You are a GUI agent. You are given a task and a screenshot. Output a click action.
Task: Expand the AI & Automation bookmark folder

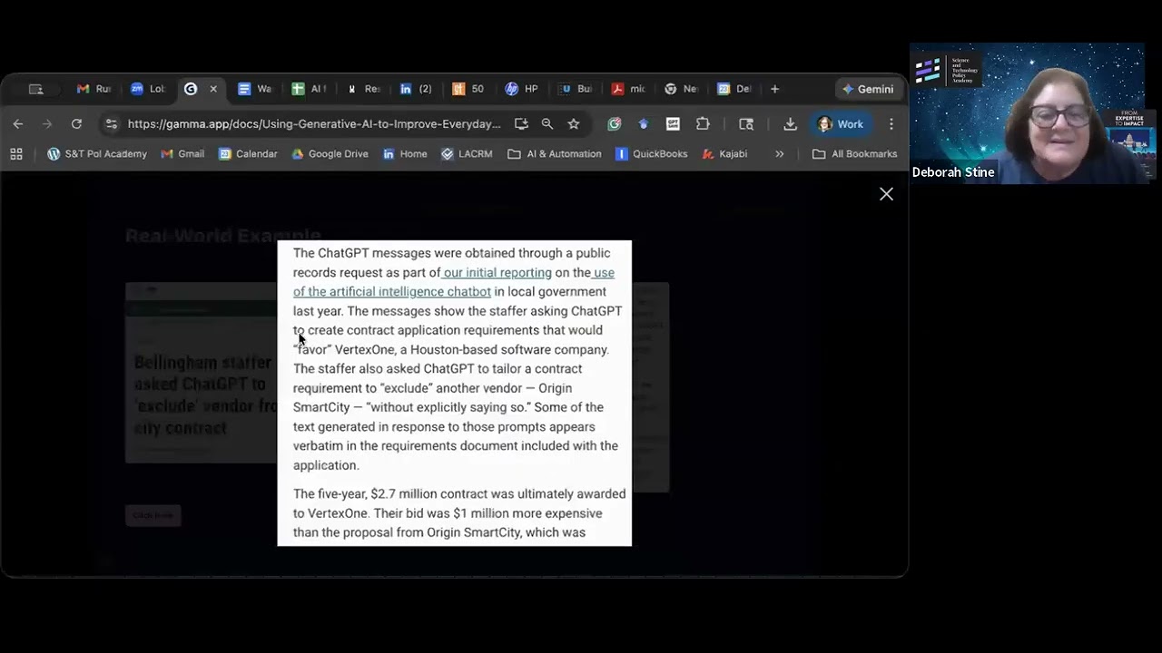[x=555, y=154]
